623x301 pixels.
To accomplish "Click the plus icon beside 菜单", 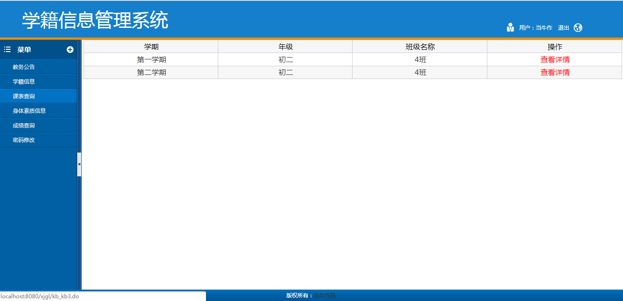I will pos(70,50).
